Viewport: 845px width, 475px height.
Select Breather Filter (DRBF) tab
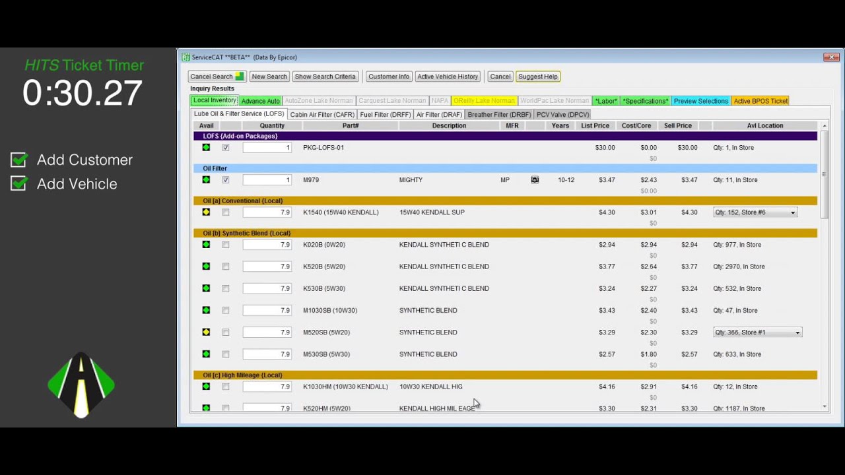coord(499,114)
